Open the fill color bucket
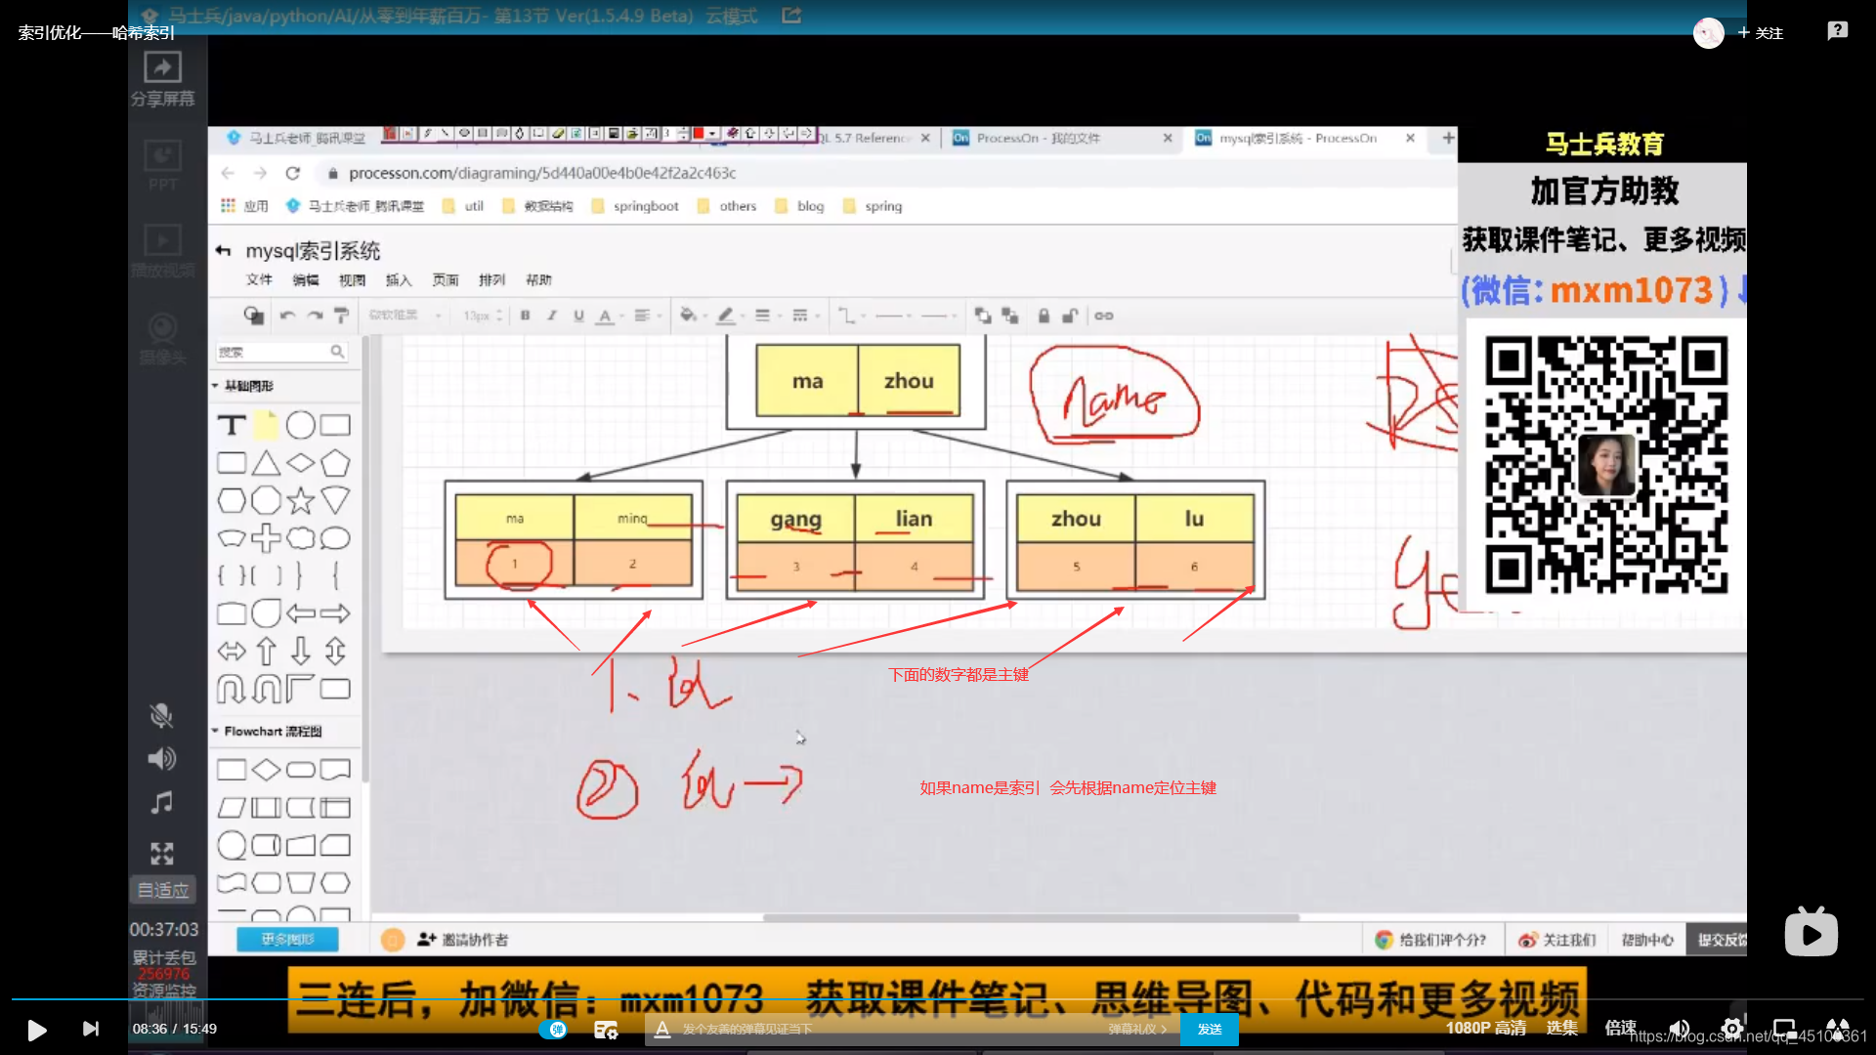This screenshot has width=1876, height=1055. (693, 316)
